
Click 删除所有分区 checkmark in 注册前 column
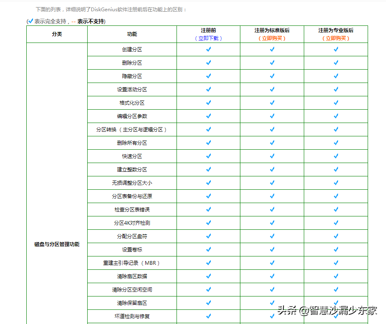208,143
